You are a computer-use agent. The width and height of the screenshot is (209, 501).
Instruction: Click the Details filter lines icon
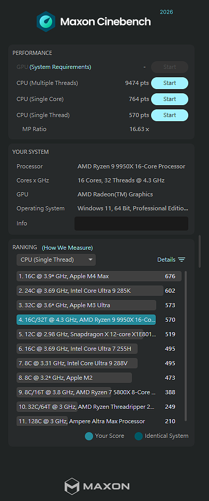182,260
